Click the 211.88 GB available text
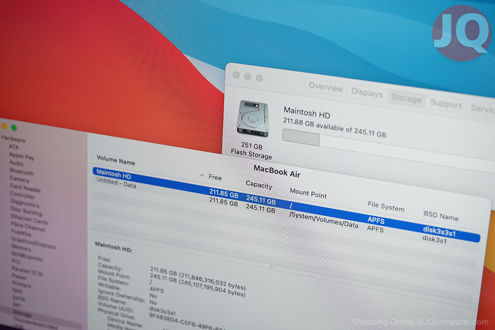 pyautogui.click(x=335, y=127)
